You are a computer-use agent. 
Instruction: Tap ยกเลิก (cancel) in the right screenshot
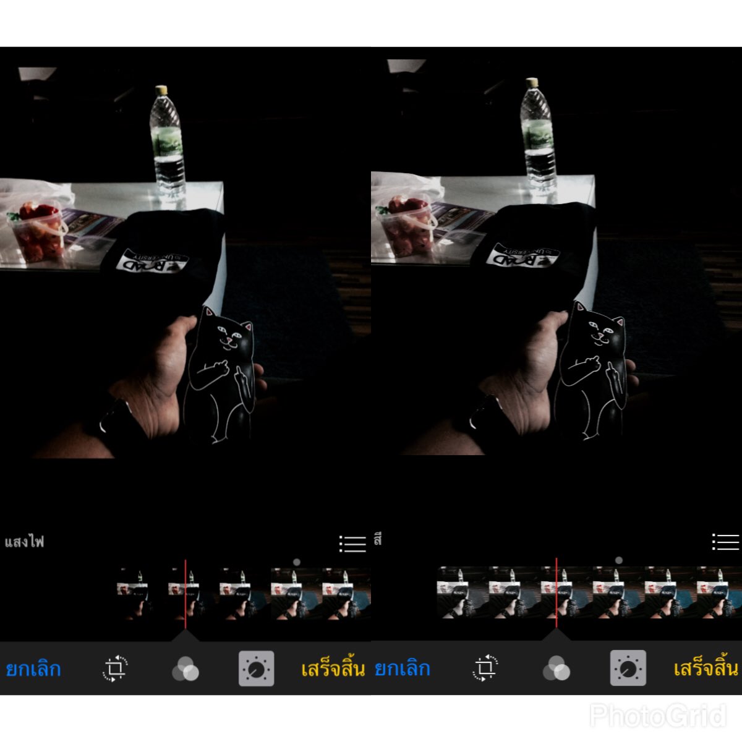pyautogui.click(x=403, y=668)
